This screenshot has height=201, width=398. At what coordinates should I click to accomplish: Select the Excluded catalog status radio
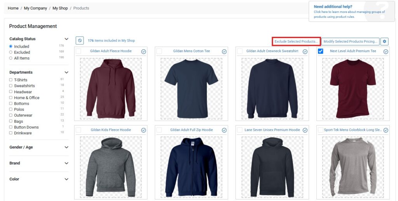pyautogui.click(x=10, y=52)
